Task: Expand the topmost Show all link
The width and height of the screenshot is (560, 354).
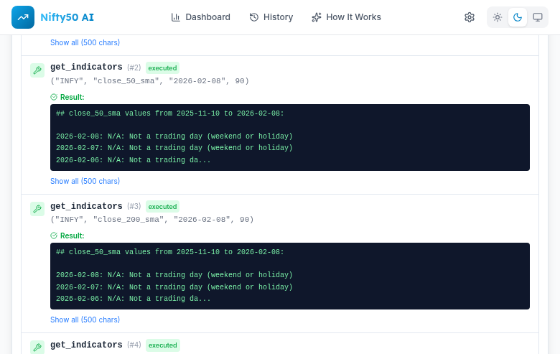Action: tap(85, 43)
